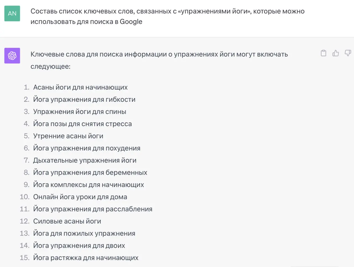Select list item 'Йога упражнения для похудения'
The height and width of the screenshot is (267, 354).
[x=87, y=148]
